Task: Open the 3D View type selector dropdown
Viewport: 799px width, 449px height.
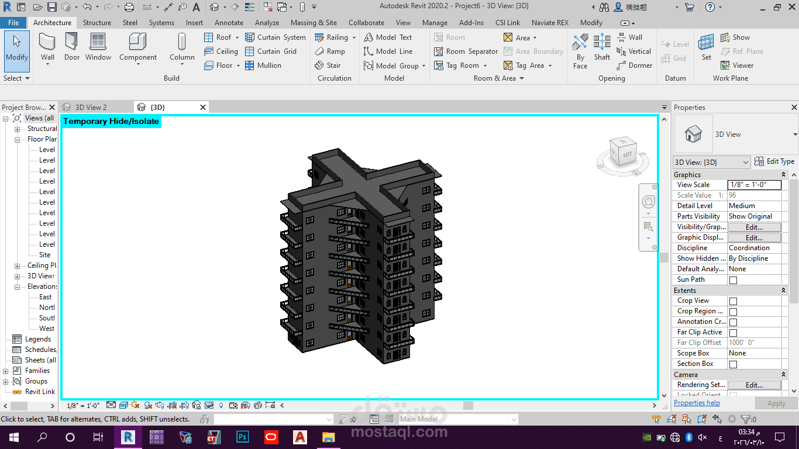Action: pos(712,162)
